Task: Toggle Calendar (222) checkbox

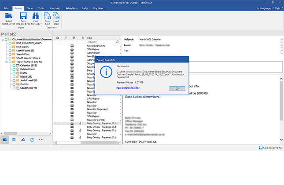Action: click(x=14, y=65)
